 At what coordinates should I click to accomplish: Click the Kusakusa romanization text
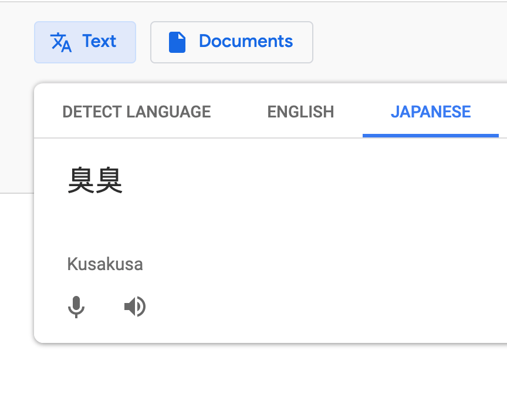tap(105, 264)
